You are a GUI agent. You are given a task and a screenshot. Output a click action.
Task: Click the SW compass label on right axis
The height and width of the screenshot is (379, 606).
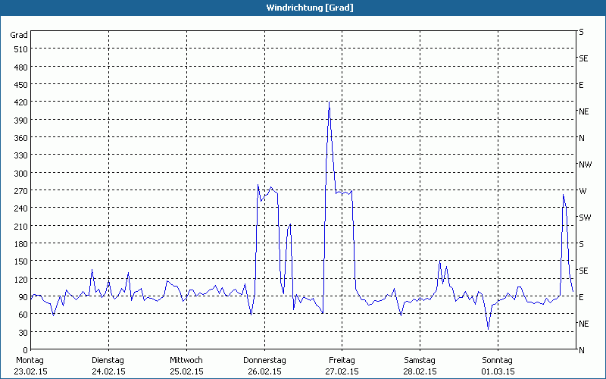coord(585,218)
